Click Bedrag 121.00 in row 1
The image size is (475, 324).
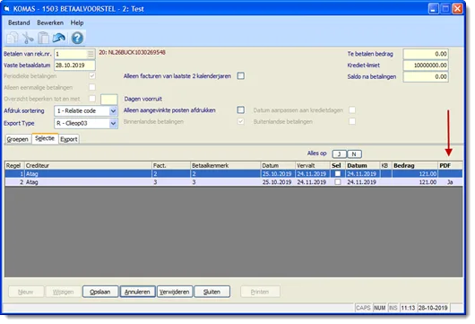point(427,174)
